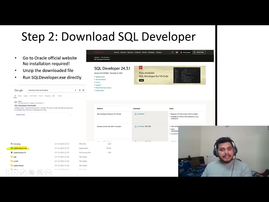269x202 pixels.
Task: Click the View Accounts button
Action: pyautogui.click(x=185, y=52)
